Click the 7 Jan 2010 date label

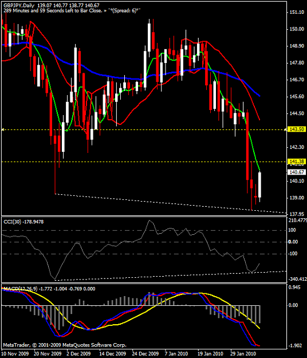[176, 353]
